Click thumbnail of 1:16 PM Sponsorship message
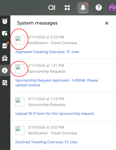The image size is (116, 150). 20,102
